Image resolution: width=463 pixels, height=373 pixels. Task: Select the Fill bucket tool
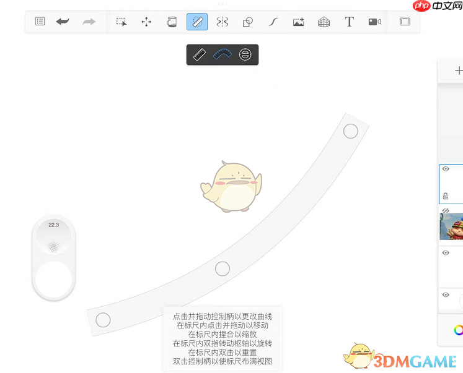(172, 22)
